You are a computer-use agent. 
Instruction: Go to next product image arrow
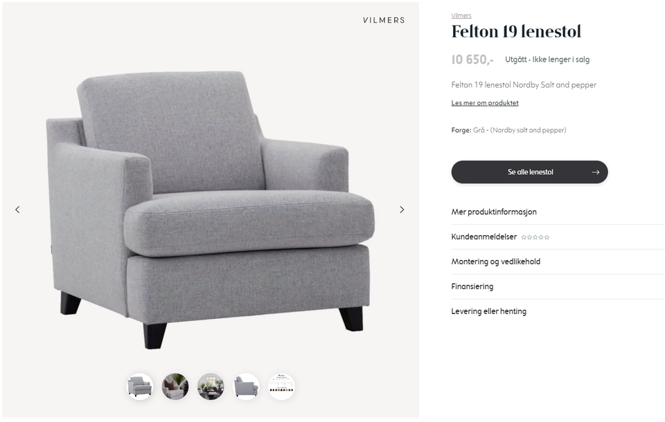(x=402, y=210)
